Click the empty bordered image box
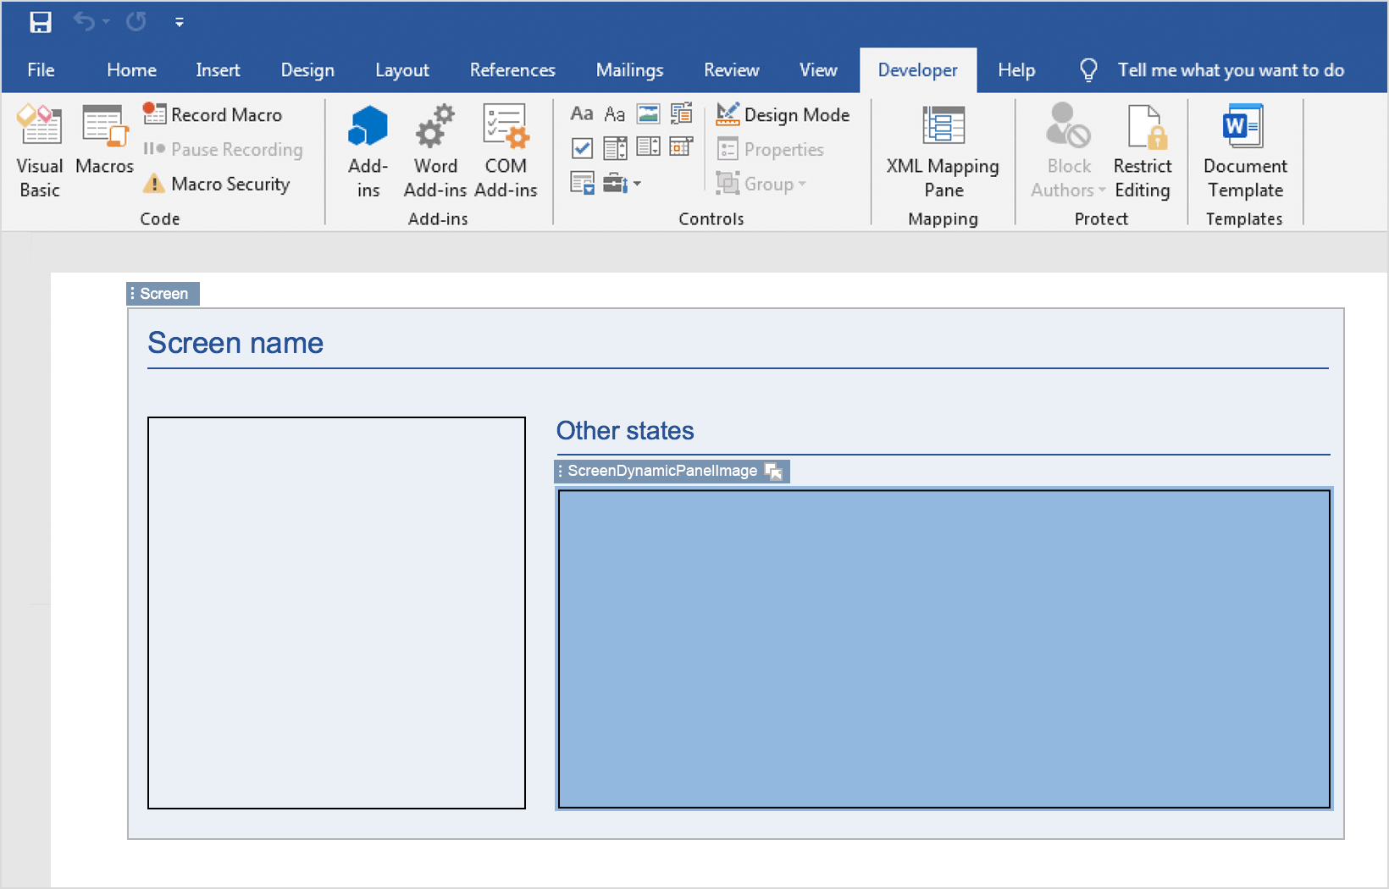The width and height of the screenshot is (1389, 889). click(336, 613)
